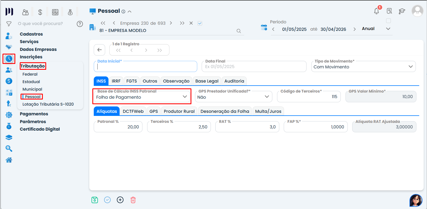
Task: Click the help question mark icon
Action: pos(80,24)
